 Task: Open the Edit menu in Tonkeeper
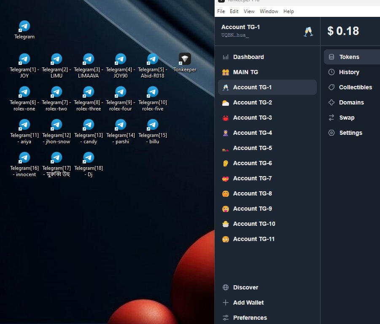tap(234, 11)
